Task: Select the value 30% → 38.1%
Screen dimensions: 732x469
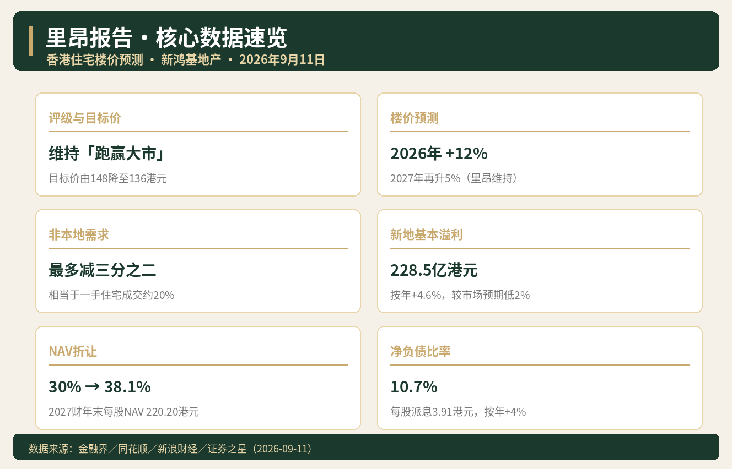Action: (x=100, y=387)
